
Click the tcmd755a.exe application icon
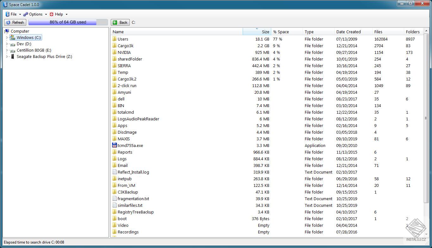115,145
